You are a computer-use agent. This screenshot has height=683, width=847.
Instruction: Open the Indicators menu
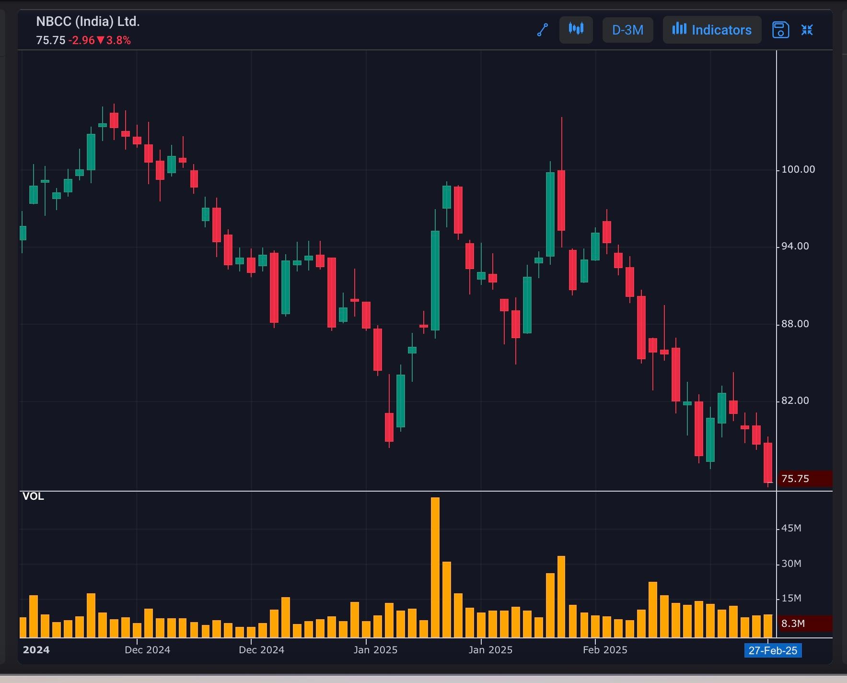click(712, 30)
